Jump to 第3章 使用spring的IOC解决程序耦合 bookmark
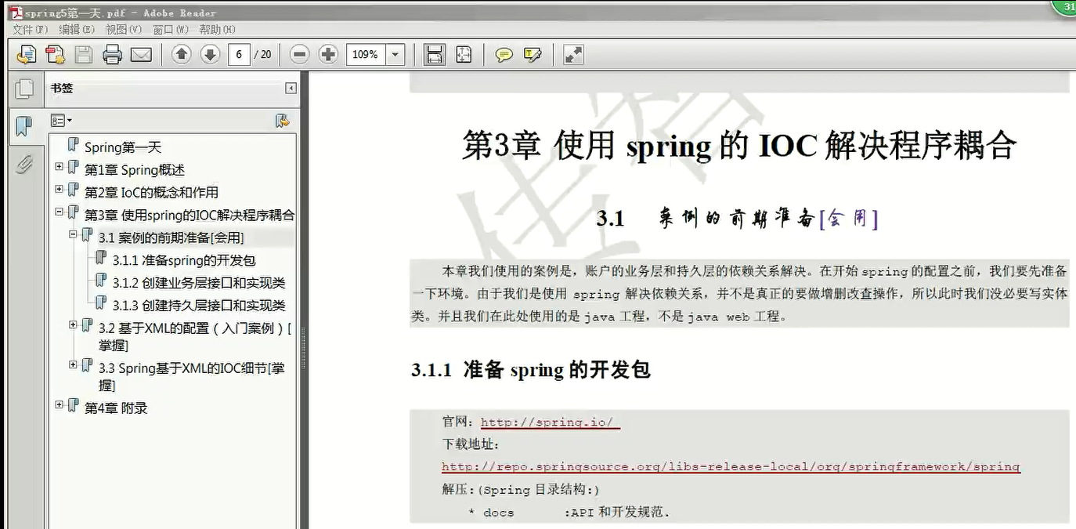Viewport: 1076px width, 529px height. point(190,215)
